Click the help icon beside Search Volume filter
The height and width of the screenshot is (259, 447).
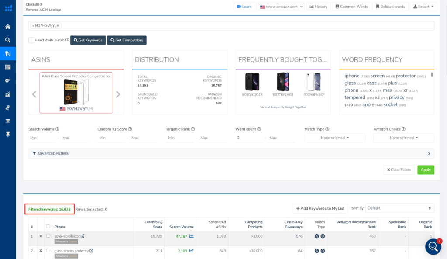tap(57, 129)
